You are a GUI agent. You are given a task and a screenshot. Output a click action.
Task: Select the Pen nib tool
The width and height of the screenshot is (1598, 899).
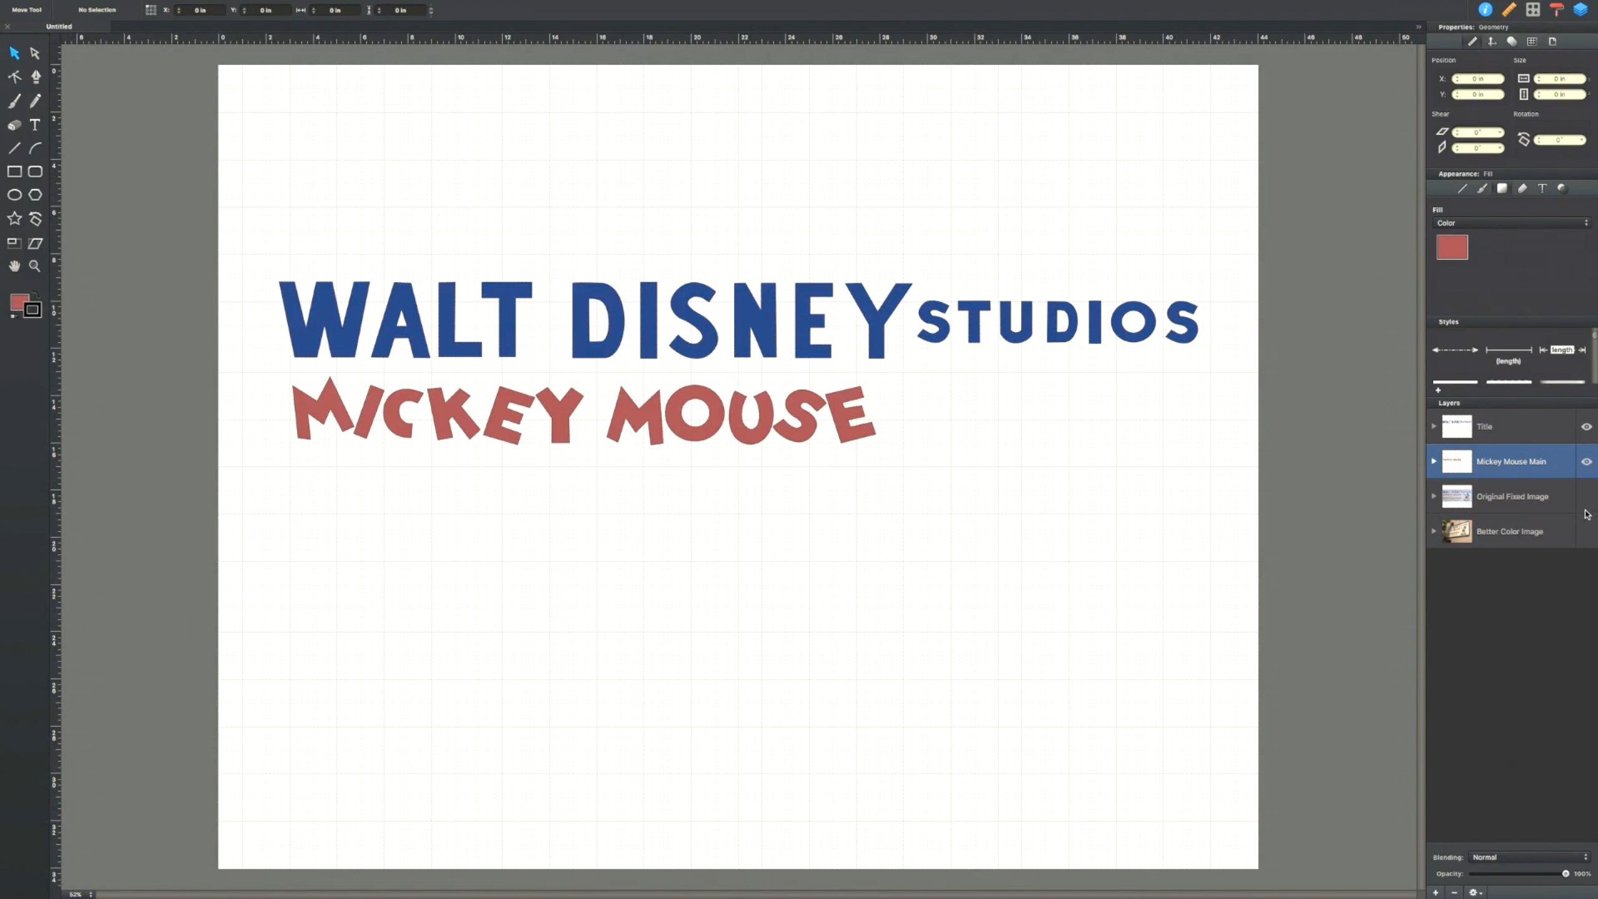36,77
